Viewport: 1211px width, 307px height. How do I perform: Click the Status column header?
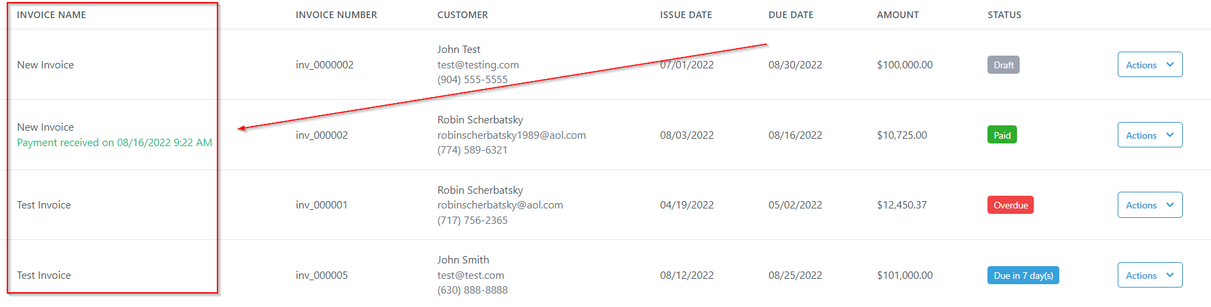(x=1004, y=15)
